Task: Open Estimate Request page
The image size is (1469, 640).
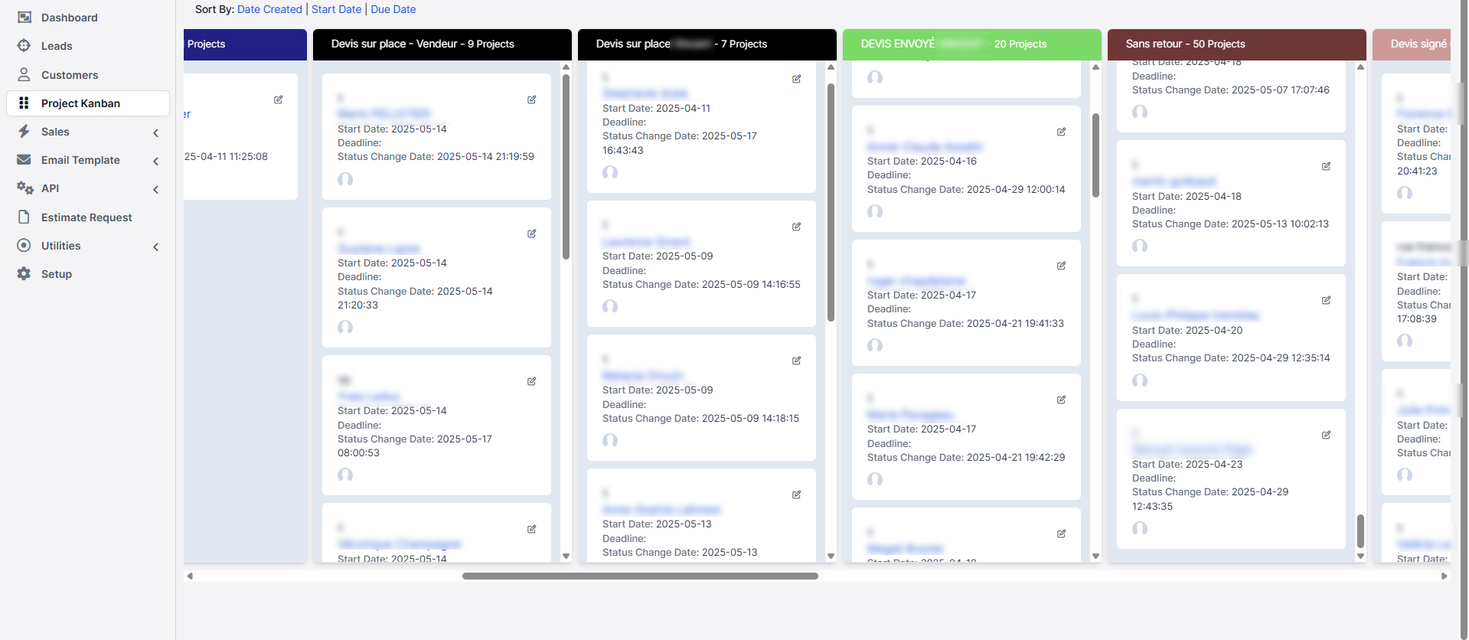Action: coord(87,217)
